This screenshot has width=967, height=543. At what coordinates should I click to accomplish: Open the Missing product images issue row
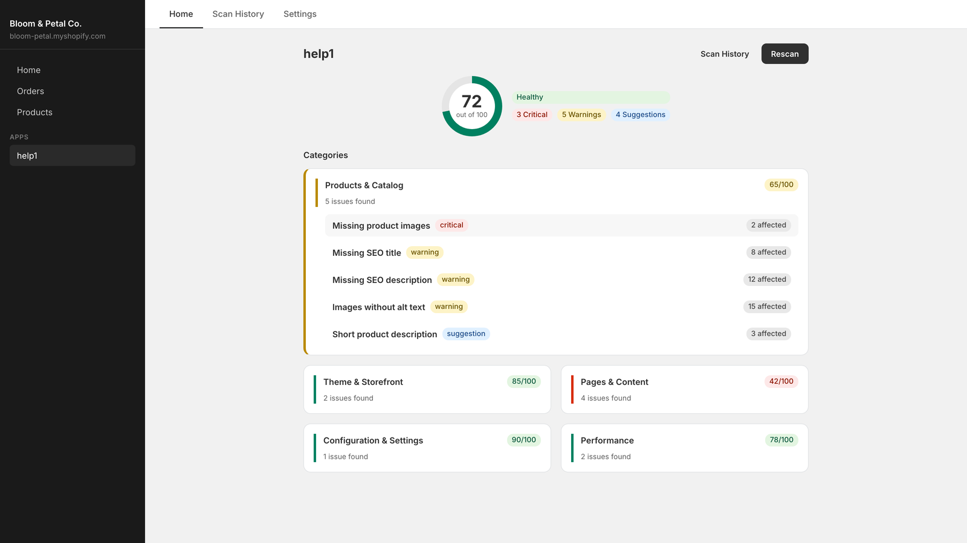561,225
